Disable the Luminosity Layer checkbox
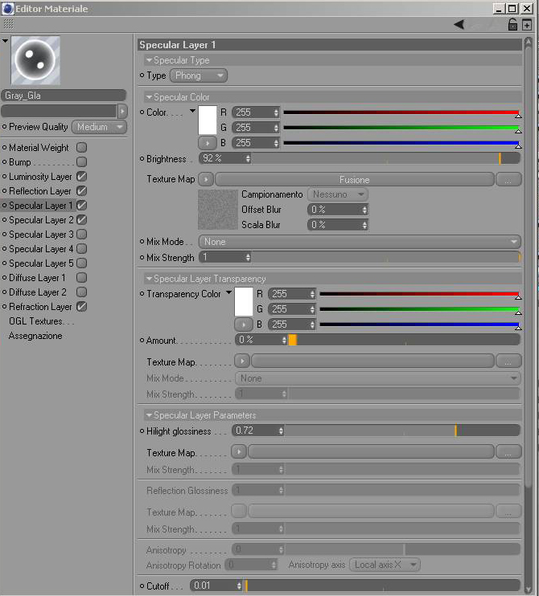This screenshot has width=539, height=596. (x=81, y=177)
